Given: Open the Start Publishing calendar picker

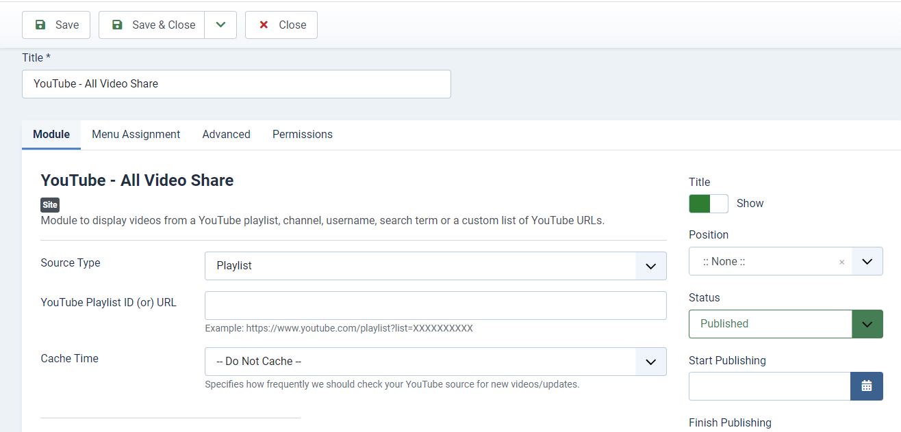Looking at the screenshot, I should 867,386.
